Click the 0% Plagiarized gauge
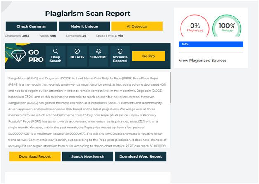The width and height of the screenshot is (259, 184). [195, 26]
